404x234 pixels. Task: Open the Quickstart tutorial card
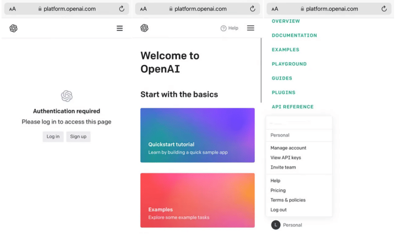click(x=197, y=135)
